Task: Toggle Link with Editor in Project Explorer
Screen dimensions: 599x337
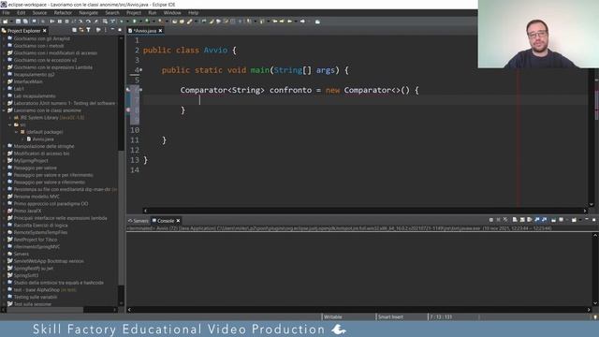Action: click(81, 30)
